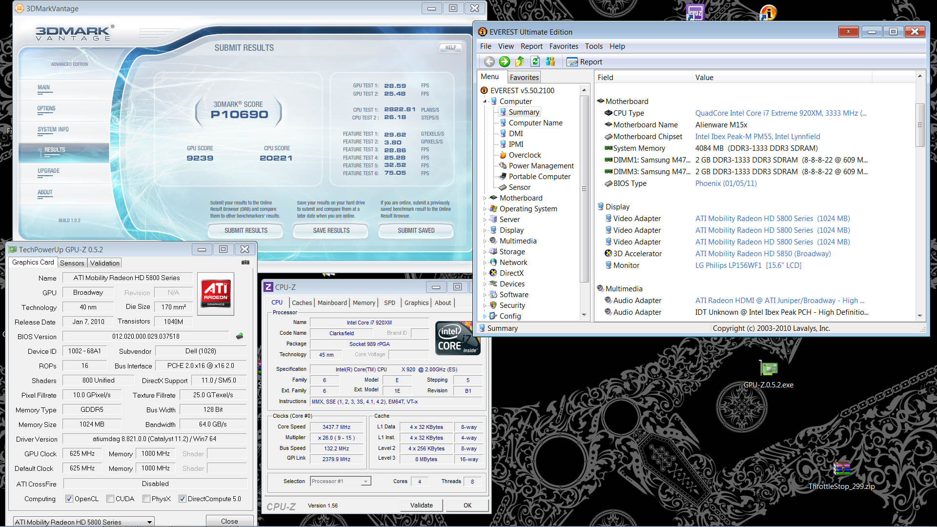
Task: Click SUBMIT SAVED button in 3DMark
Action: [x=416, y=230]
